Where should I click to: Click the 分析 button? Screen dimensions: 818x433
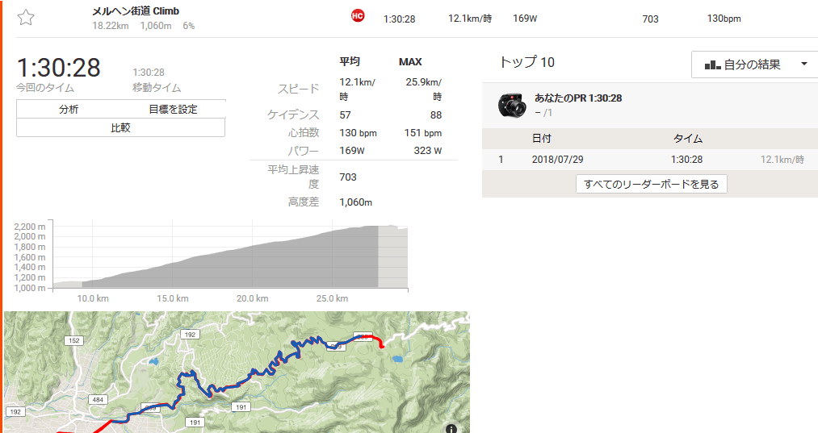point(69,109)
